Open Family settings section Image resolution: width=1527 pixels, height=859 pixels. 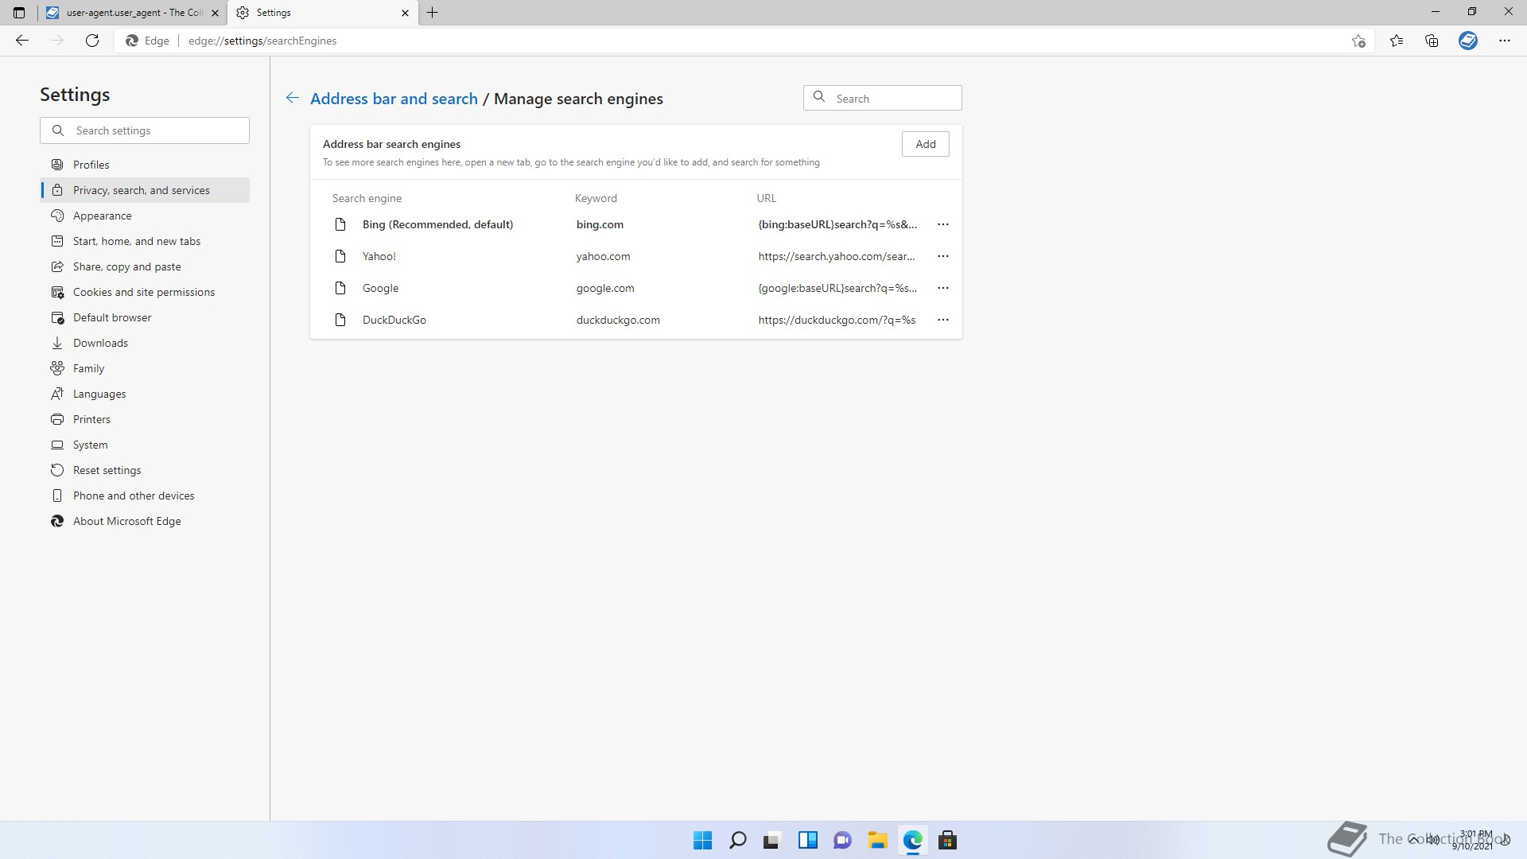pyautogui.click(x=145, y=368)
